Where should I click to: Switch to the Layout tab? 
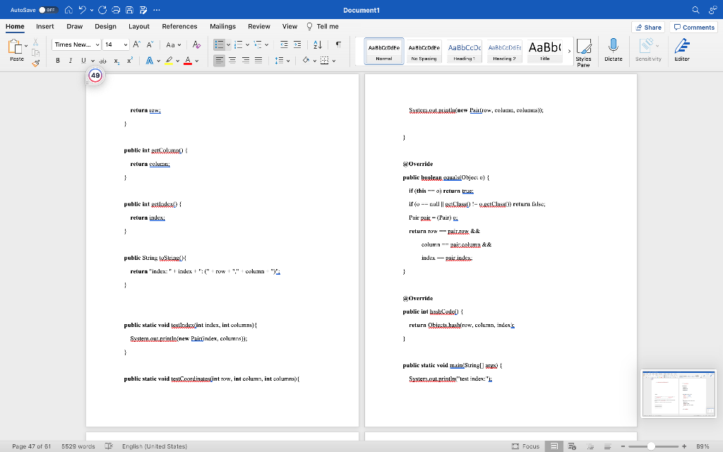tap(139, 26)
